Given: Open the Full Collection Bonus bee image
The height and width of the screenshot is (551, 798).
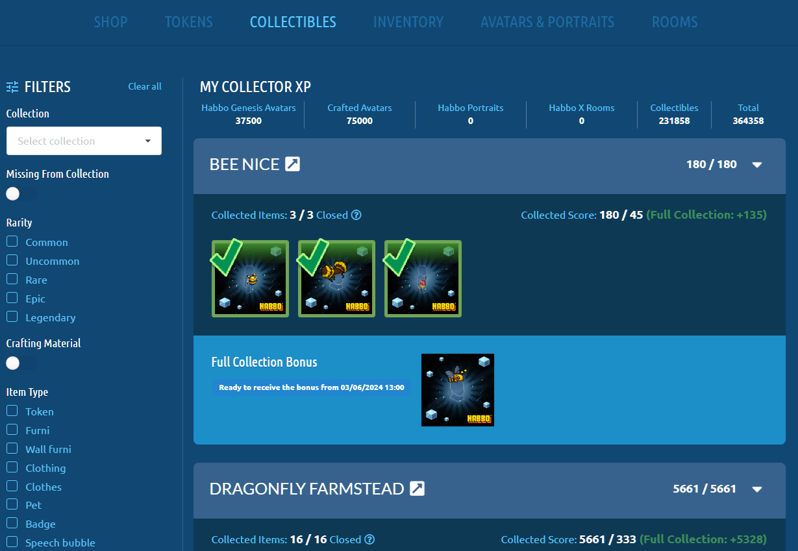Looking at the screenshot, I should (x=458, y=390).
